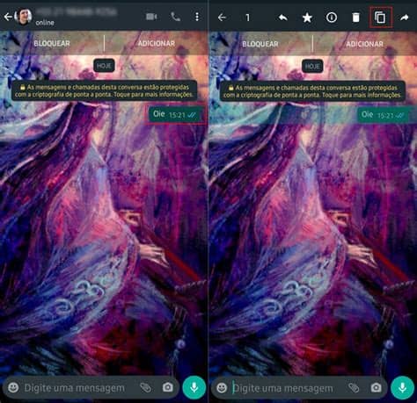This screenshot has height=403, width=417.
Task: Tap the back arrow in left chat header
Action: pyautogui.click(x=8, y=17)
